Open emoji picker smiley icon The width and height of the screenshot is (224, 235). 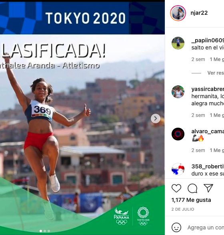point(176,227)
